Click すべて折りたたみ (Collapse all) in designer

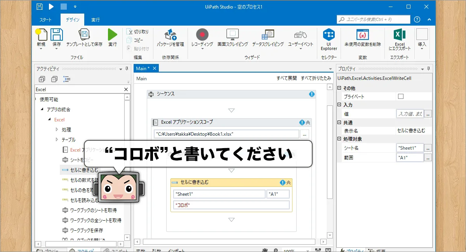316,78
